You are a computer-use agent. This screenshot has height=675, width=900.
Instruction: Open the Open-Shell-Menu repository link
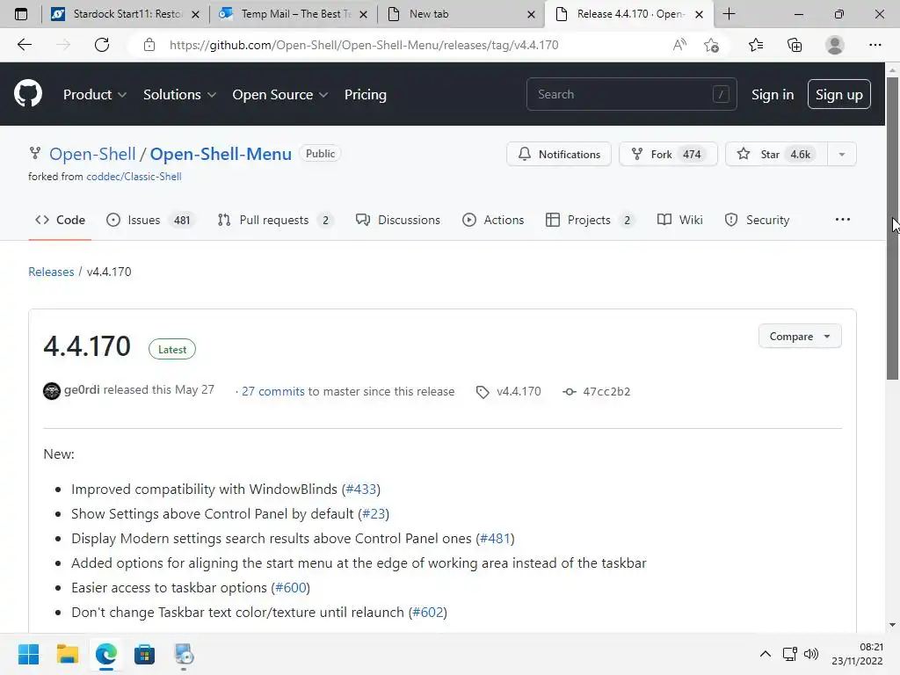(x=221, y=154)
